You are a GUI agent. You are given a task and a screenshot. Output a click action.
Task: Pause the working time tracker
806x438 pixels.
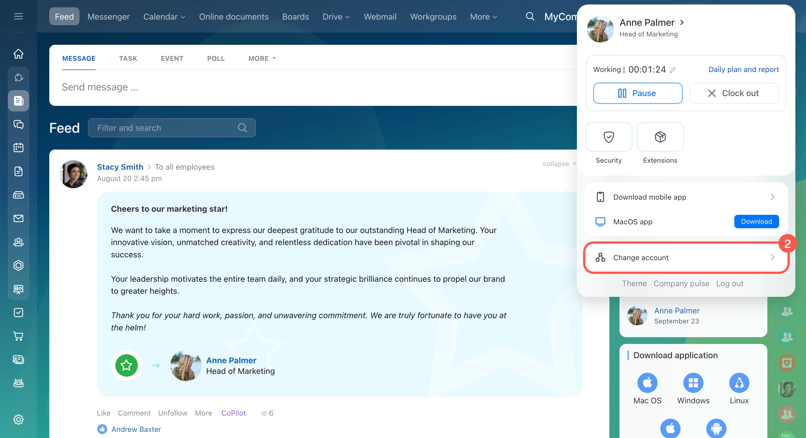tap(637, 93)
